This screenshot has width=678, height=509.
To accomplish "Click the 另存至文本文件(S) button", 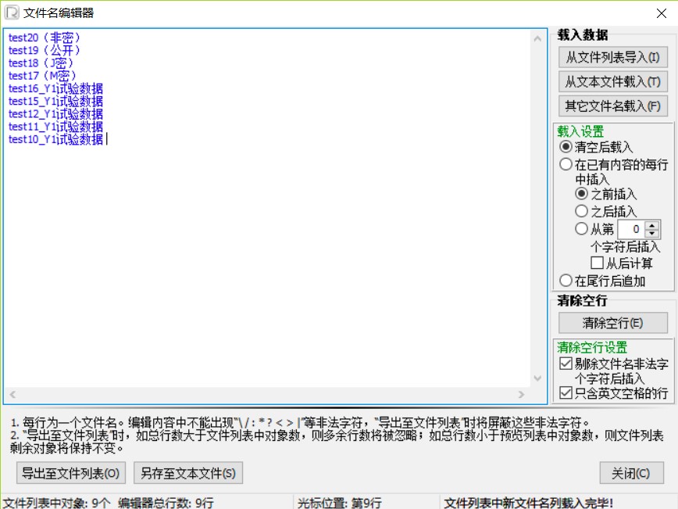I will pyautogui.click(x=188, y=473).
